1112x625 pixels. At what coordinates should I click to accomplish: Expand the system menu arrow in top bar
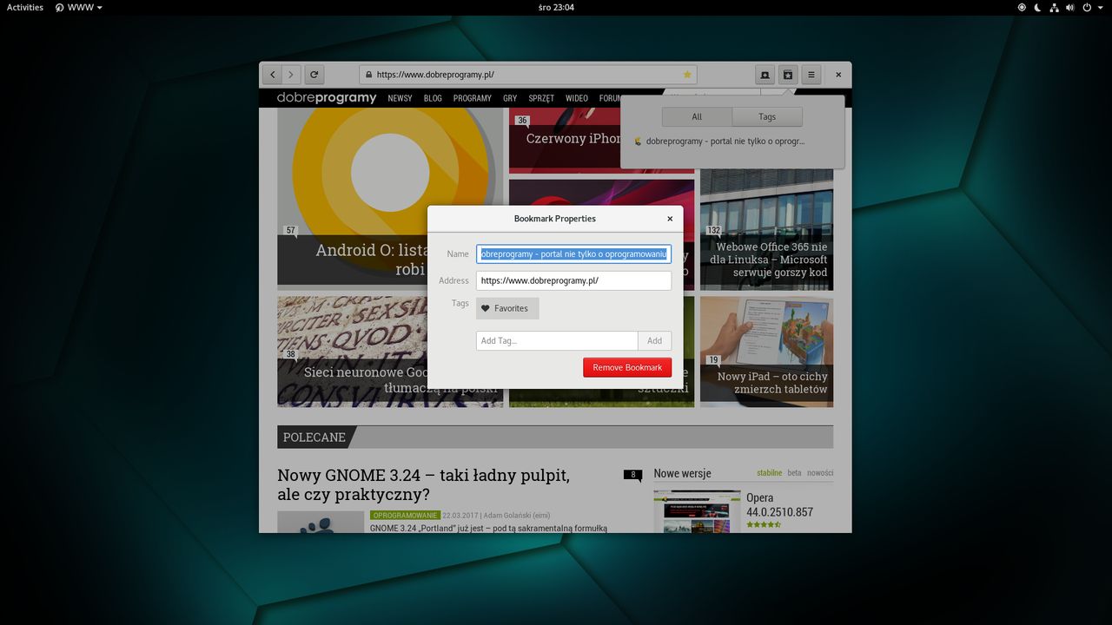pos(1099,8)
